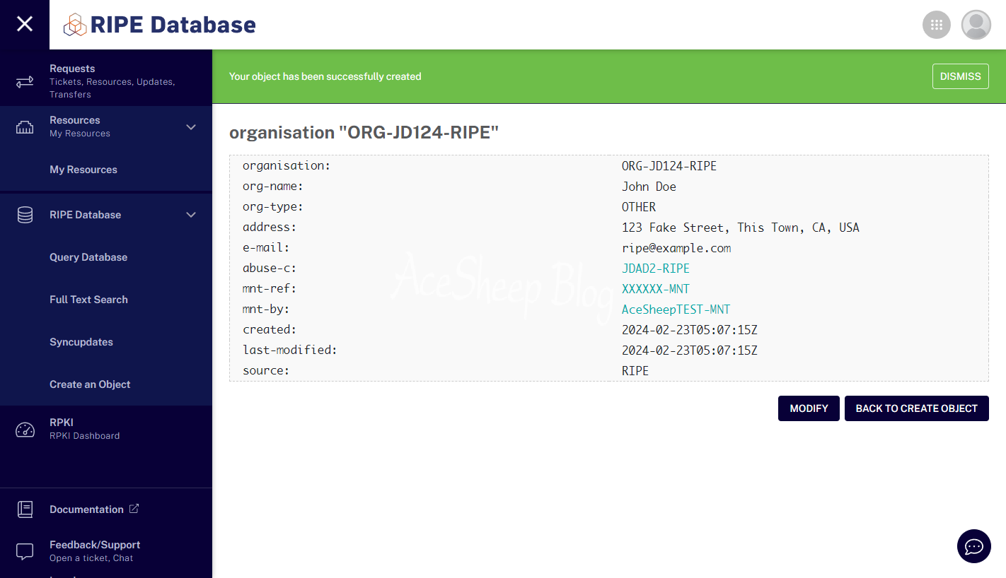Open the user profile avatar
The image size is (1006, 578).
(x=976, y=25)
